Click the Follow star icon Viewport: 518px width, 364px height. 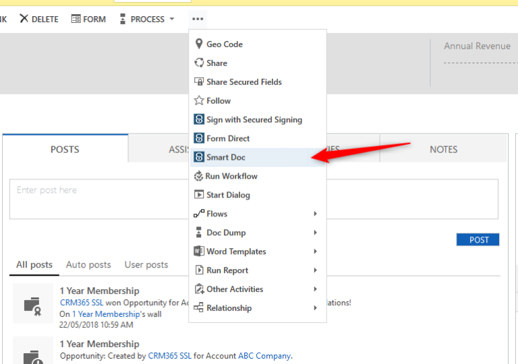pyautogui.click(x=199, y=100)
